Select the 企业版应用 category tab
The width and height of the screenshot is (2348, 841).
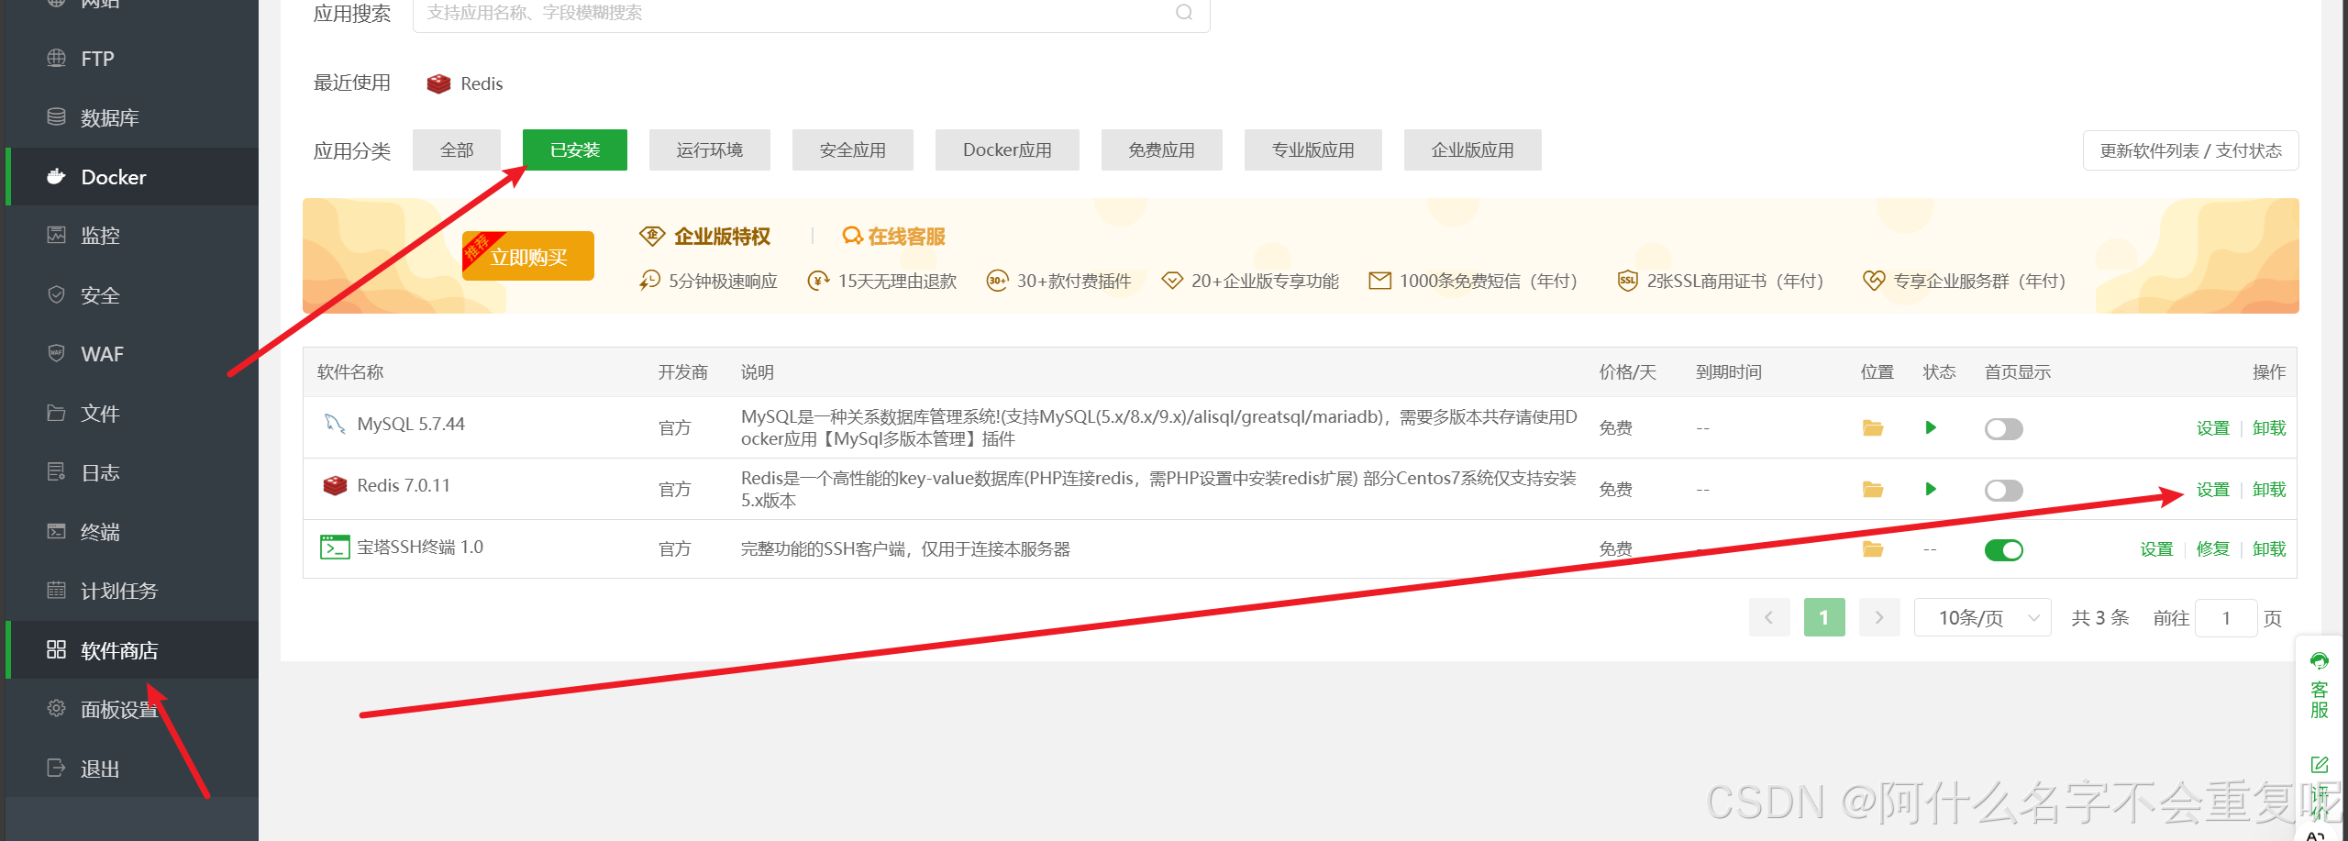[1473, 149]
